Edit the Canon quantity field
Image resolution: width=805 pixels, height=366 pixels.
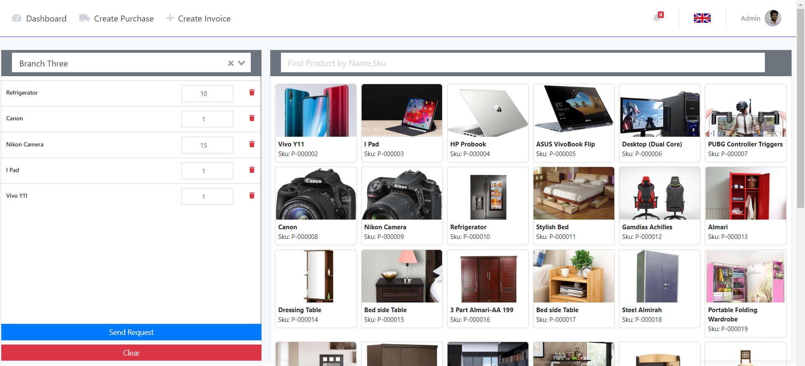pyautogui.click(x=207, y=119)
